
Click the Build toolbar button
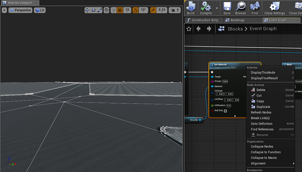(191, 8)
